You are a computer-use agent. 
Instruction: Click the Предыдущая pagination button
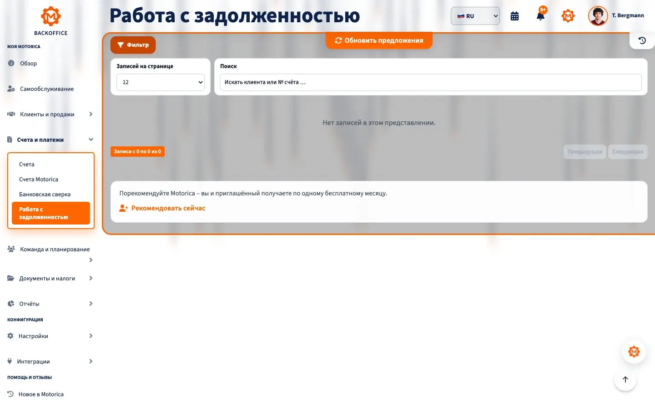click(x=585, y=152)
